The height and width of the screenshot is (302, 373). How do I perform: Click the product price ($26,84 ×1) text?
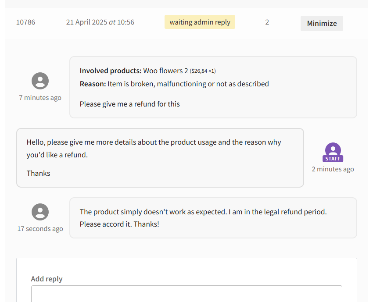click(x=203, y=71)
